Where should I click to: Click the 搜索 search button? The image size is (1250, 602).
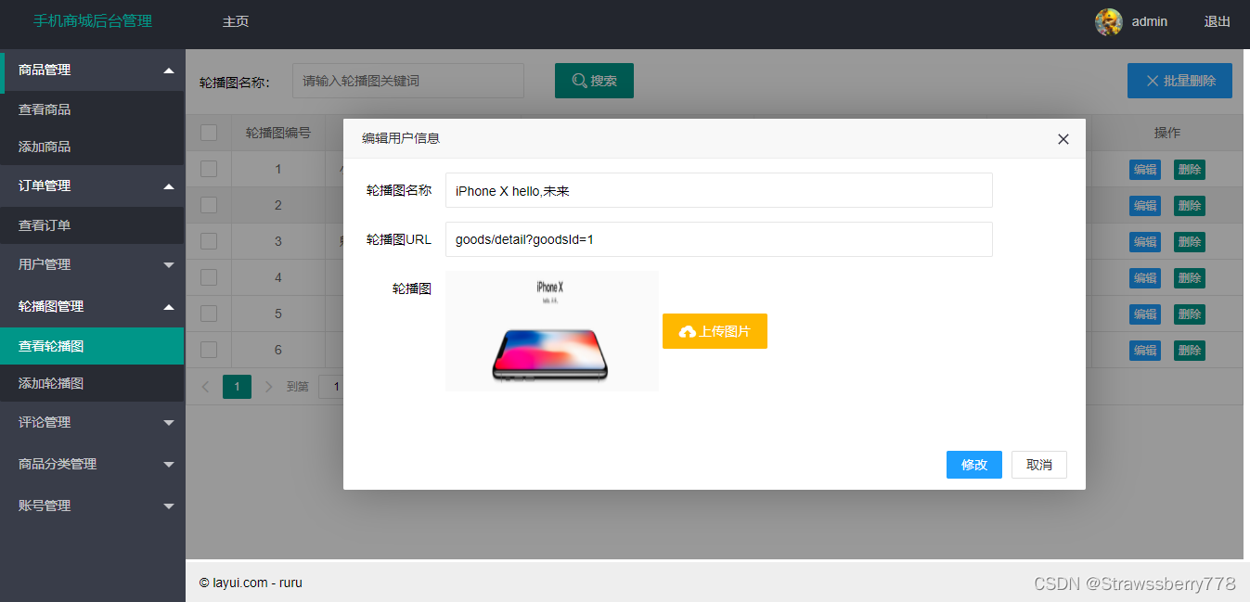coord(594,81)
